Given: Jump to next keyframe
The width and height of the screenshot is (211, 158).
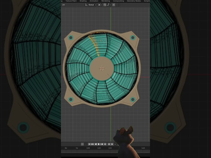Looking at the screenshot, I should 102,144.
